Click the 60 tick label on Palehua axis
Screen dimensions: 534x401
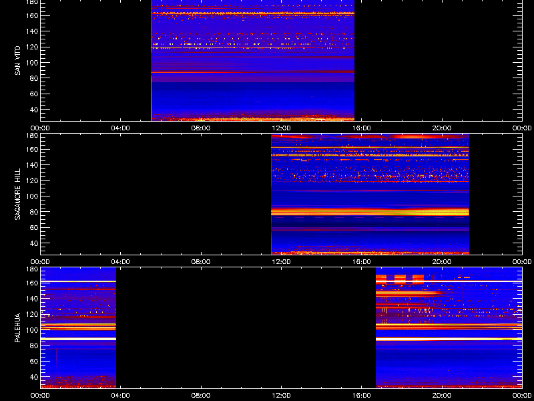click(35, 362)
